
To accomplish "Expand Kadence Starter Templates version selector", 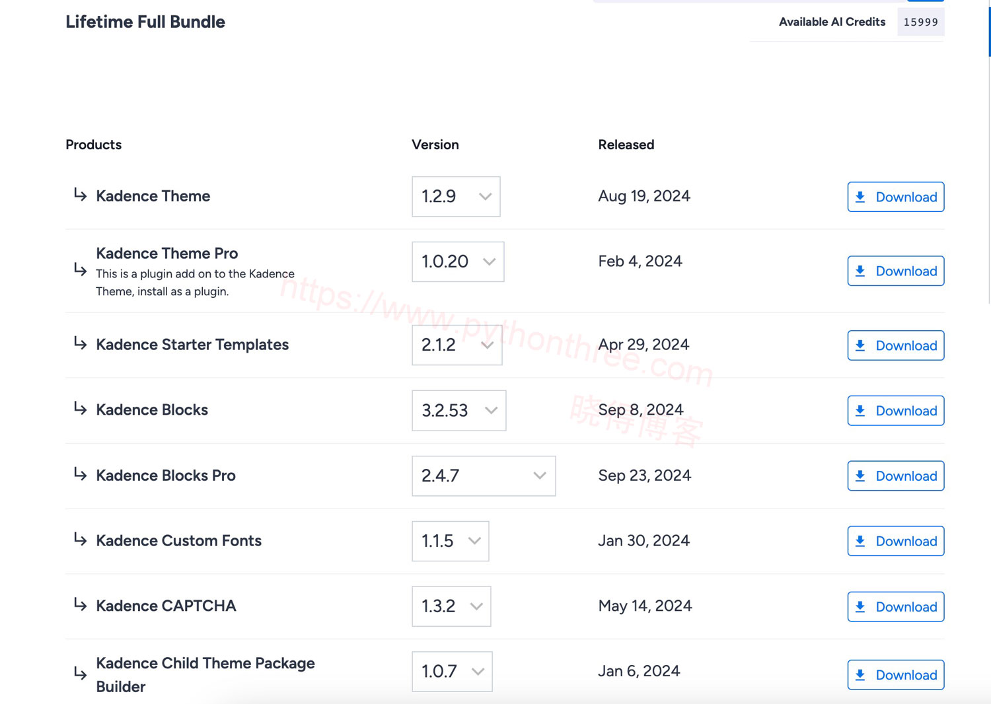I will click(457, 345).
